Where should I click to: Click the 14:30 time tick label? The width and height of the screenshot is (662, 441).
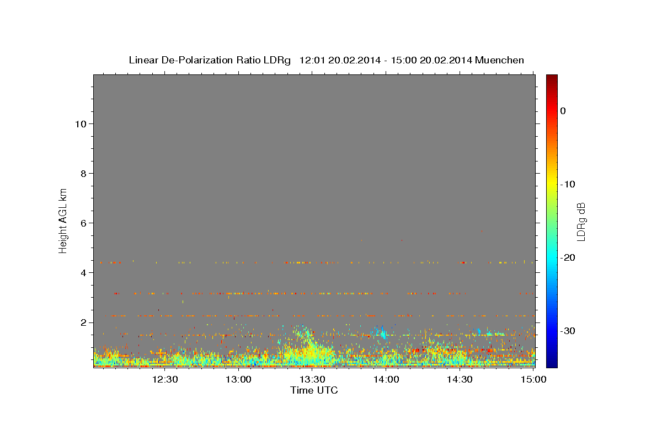tap(460, 379)
